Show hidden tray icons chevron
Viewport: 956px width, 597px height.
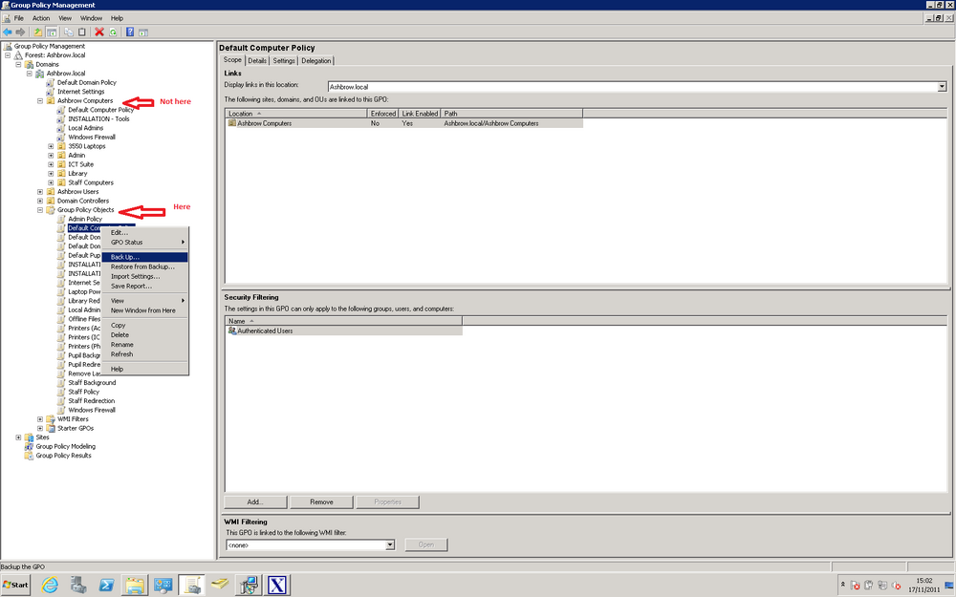coord(842,585)
